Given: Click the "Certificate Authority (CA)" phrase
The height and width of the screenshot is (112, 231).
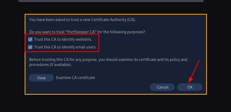Looking at the screenshot, I should tap(115, 20).
